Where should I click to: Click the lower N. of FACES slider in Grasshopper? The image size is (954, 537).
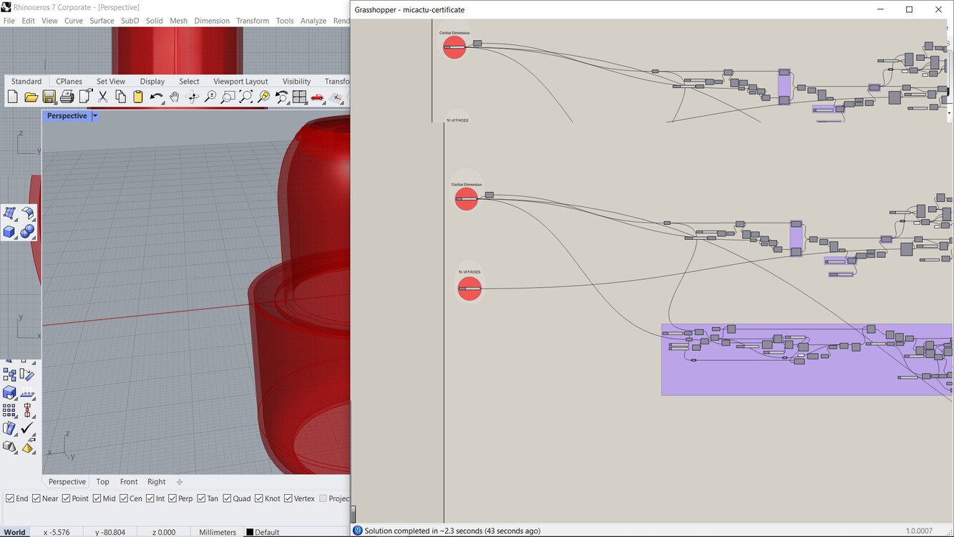469,289
